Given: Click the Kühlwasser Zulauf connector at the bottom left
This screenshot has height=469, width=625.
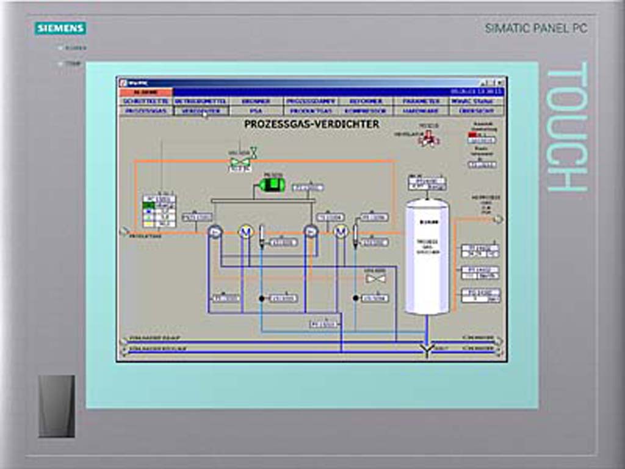Looking at the screenshot, I should tap(124, 341).
